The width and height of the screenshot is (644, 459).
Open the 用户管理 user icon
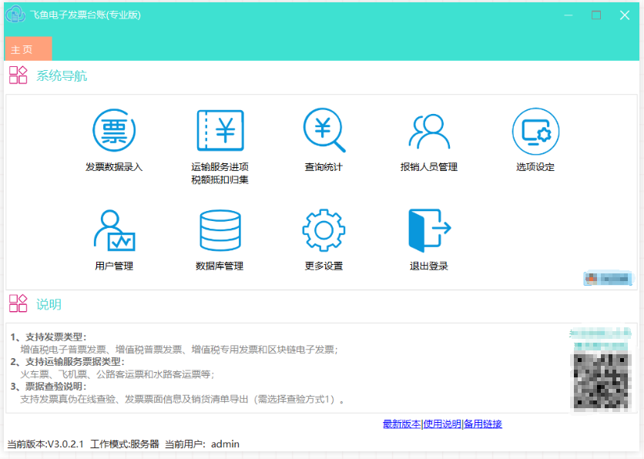pos(114,230)
